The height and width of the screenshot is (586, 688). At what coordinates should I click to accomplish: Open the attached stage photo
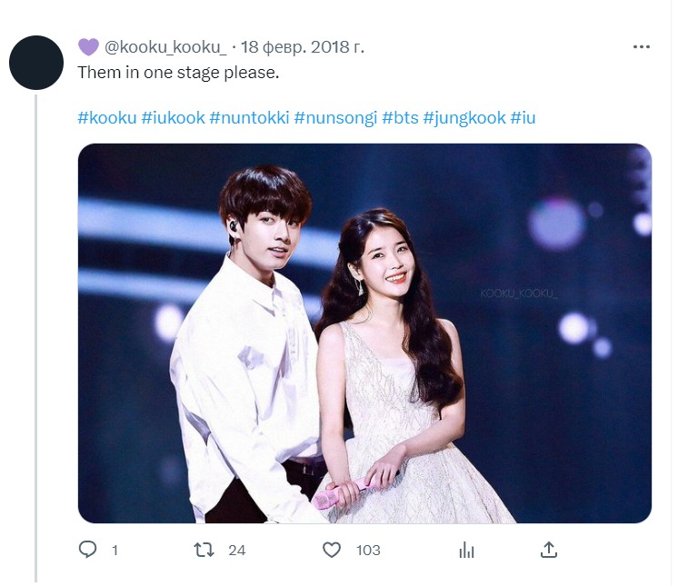pos(364,333)
